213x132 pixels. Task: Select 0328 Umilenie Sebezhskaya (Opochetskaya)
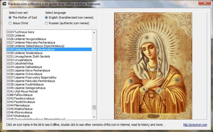49,46
